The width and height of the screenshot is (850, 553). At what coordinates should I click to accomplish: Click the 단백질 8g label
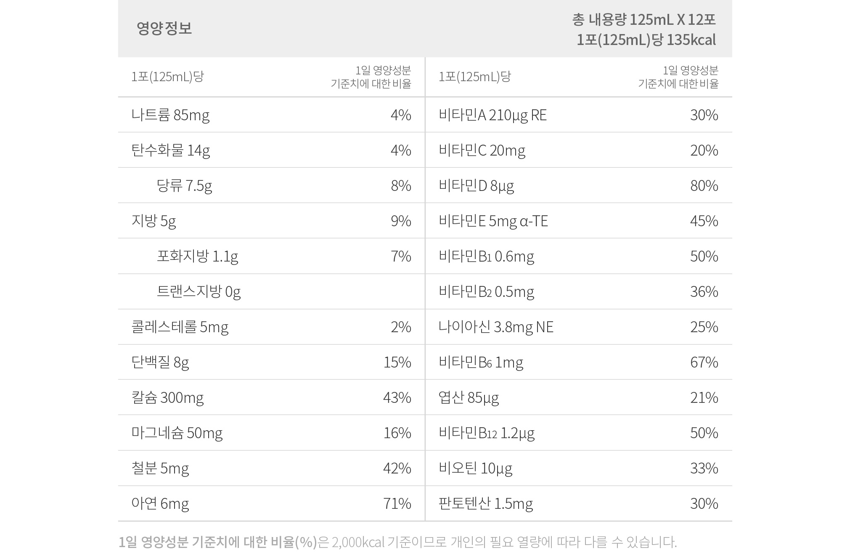click(x=160, y=362)
